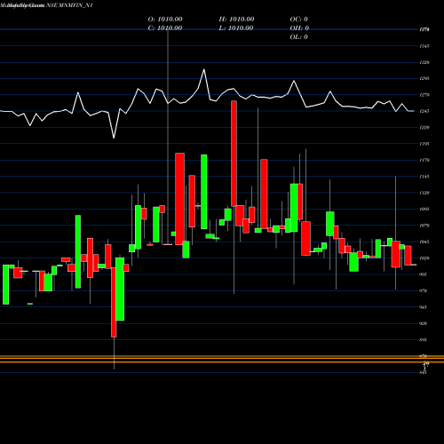444x444 pixels.
Task: Select the C: 1010.00 close value
Action: [x=165, y=28]
